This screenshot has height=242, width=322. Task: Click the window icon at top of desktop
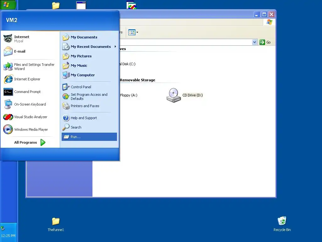pyautogui.click(x=81, y=5)
